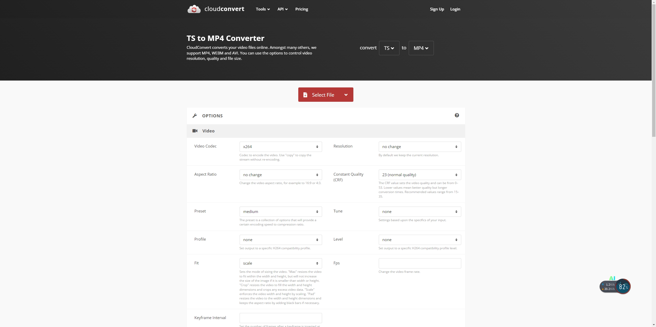Image resolution: width=656 pixels, height=327 pixels.
Task: Toggle the Fit scale dropdown option
Action: pos(280,263)
